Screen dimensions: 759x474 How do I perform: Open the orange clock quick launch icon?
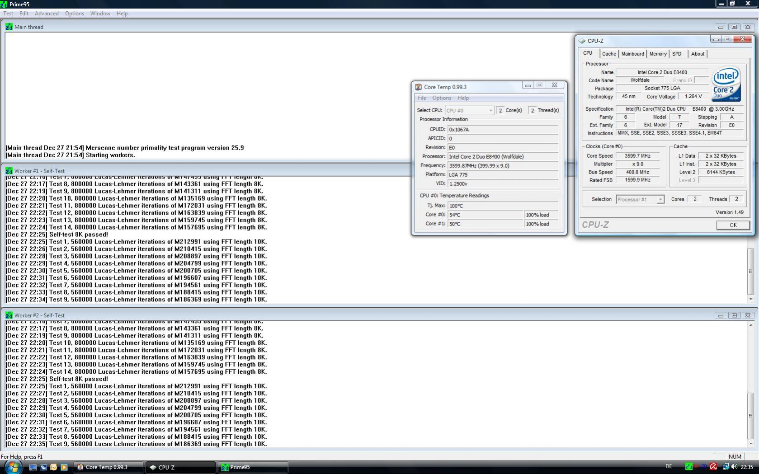tap(53, 467)
